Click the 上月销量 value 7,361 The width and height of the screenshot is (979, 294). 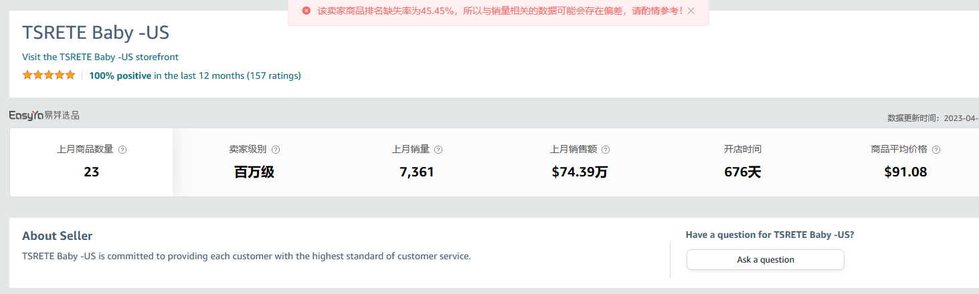pyautogui.click(x=417, y=172)
